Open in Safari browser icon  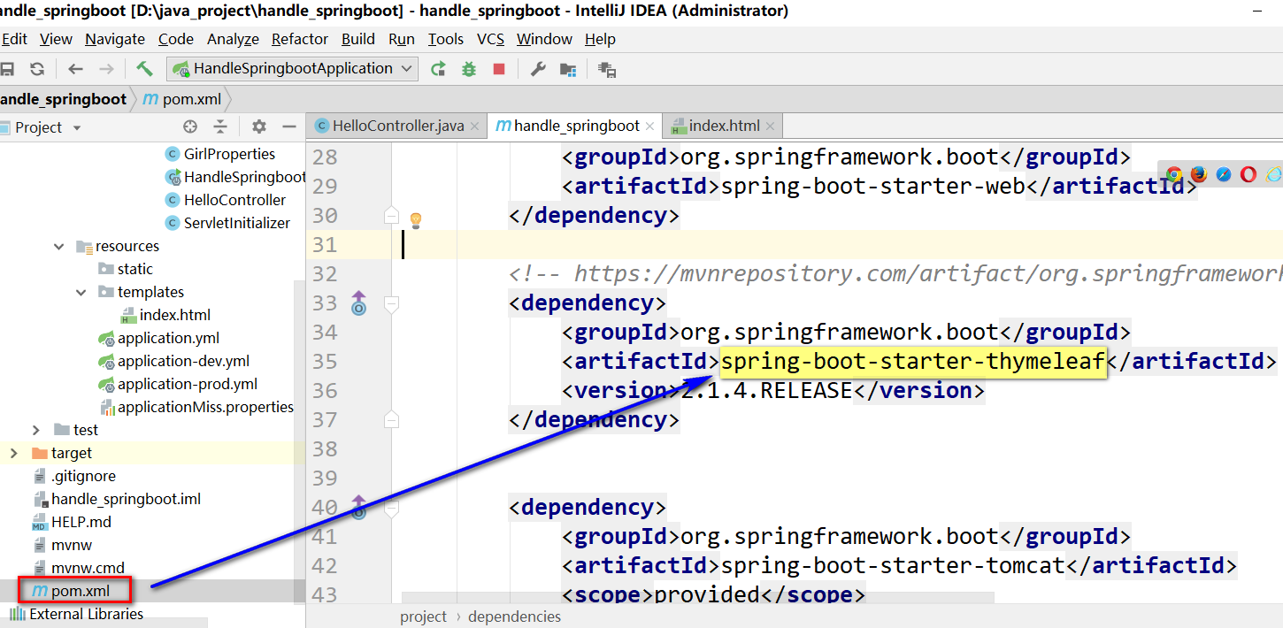pos(1224,174)
